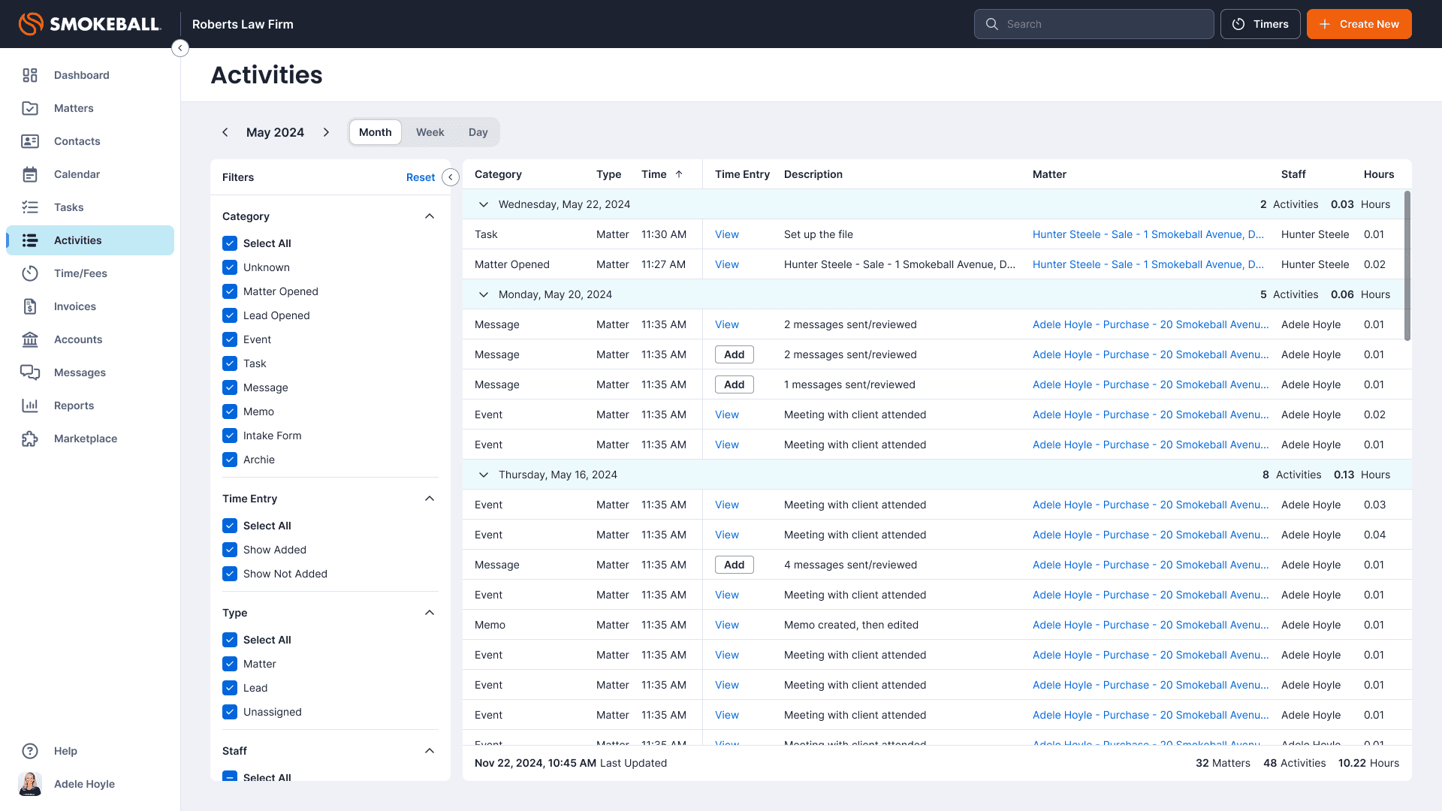Switch to the Day view tab
Screen dimensions: 1442x811
478,132
